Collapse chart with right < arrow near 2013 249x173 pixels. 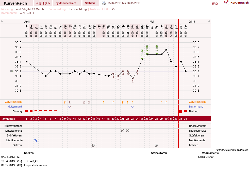[209, 21]
